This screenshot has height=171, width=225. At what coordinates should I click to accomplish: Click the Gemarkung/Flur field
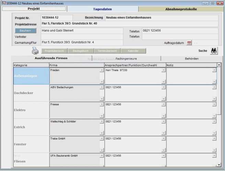[x=82, y=42]
